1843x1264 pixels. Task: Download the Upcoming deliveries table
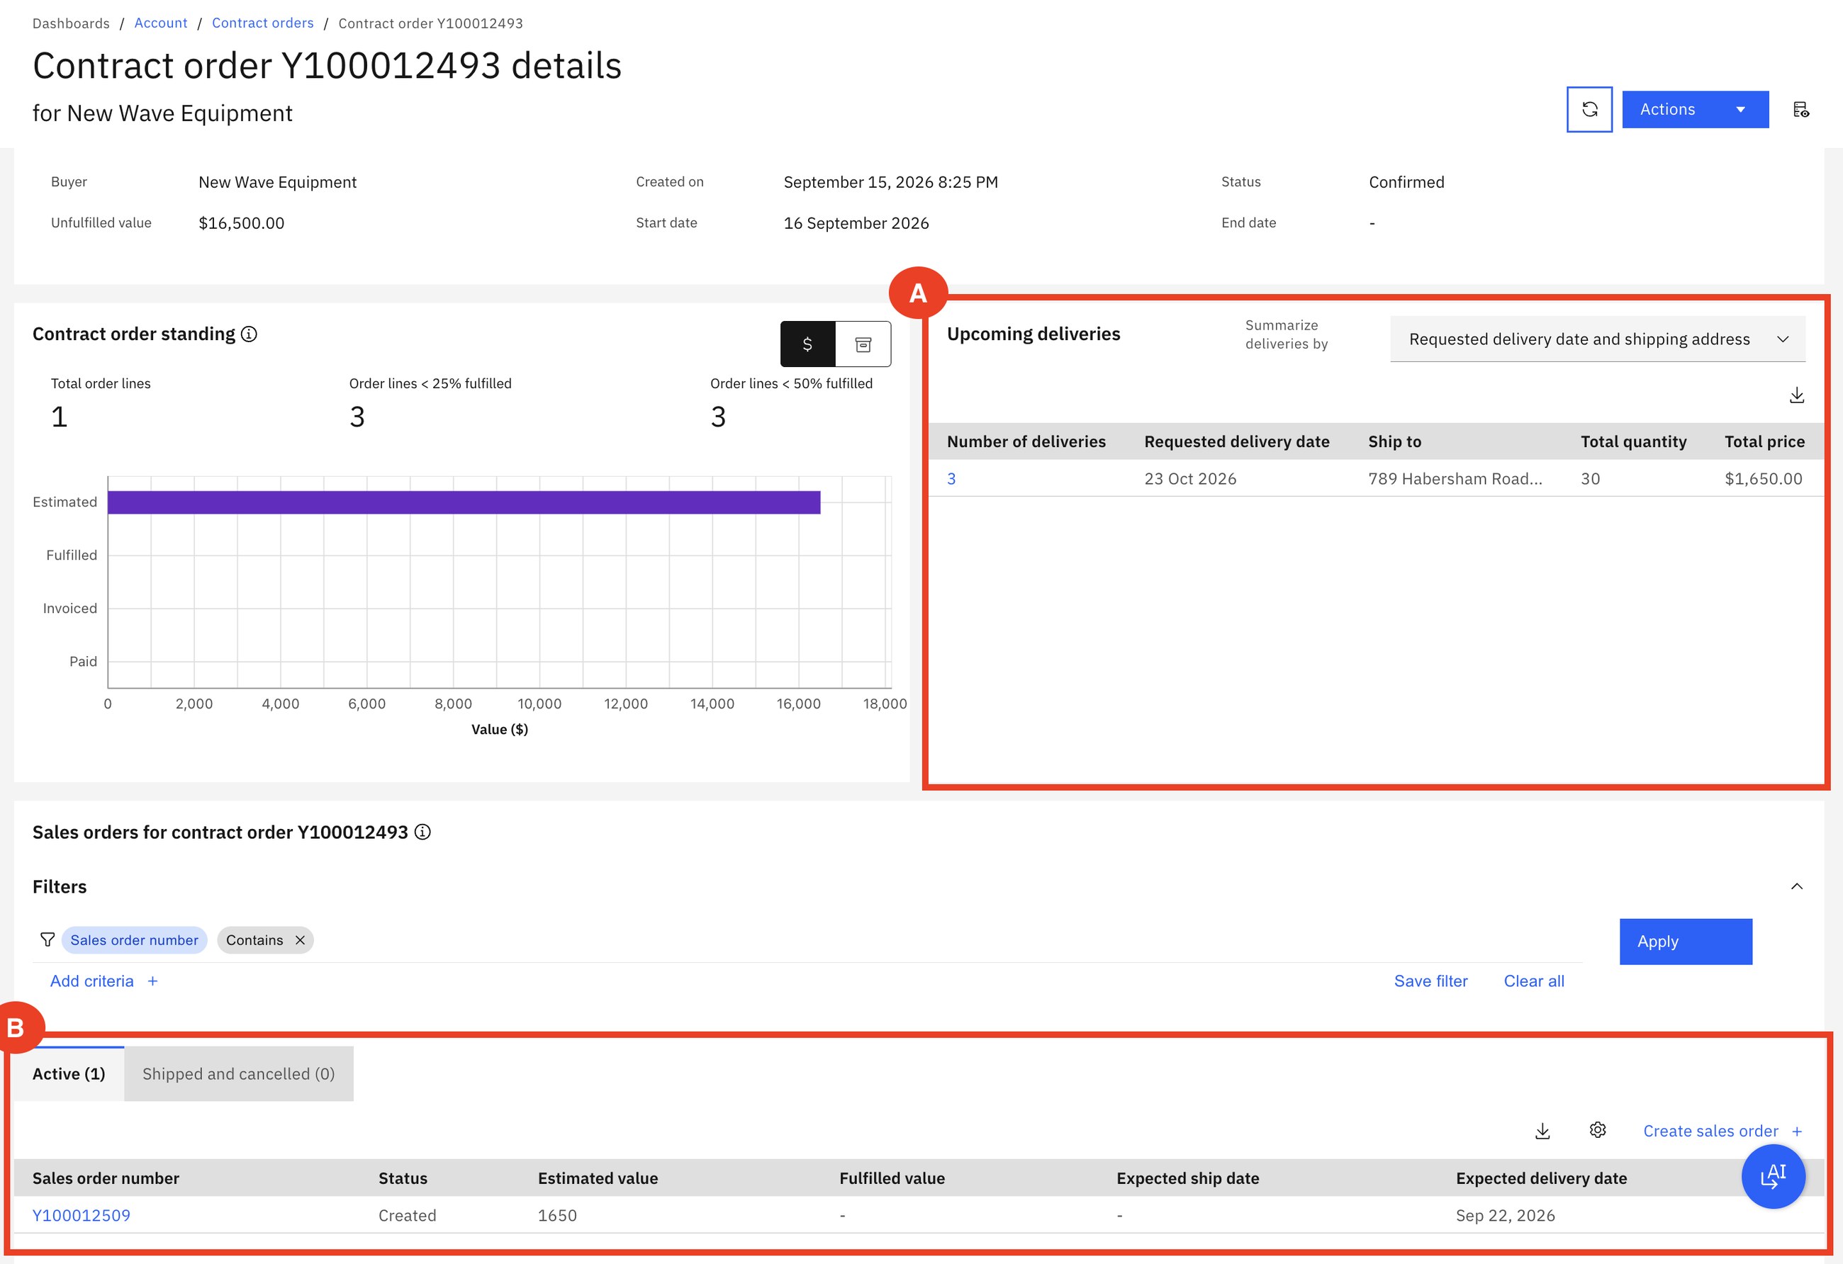coord(1796,395)
